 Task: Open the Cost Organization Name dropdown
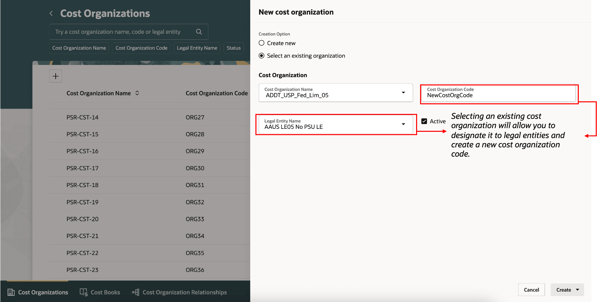(x=404, y=93)
